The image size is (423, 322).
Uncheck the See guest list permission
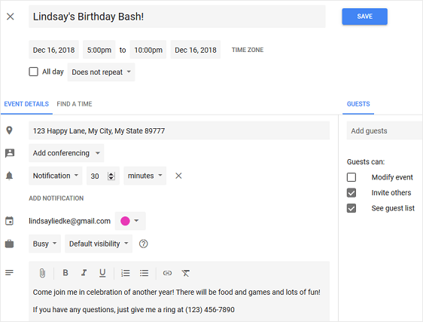(351, 208)
